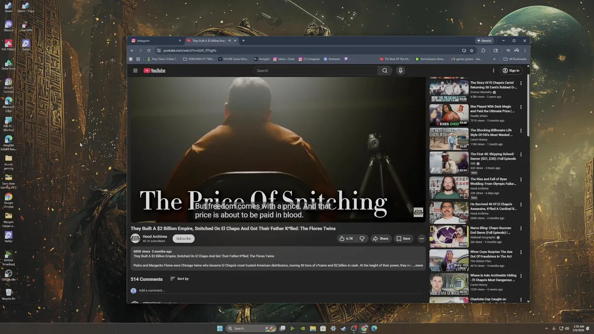Start voice search with the microphone
Screen dimensions: 594x334
tap(400, 71)
